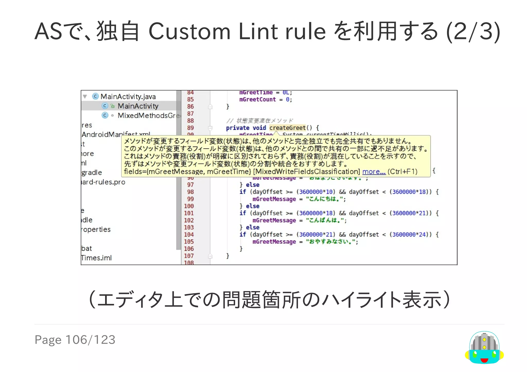The width and height of the screenshot is (527, 372).
Task: Click the MainActivity.java class icon
Action: pos(95,96)
